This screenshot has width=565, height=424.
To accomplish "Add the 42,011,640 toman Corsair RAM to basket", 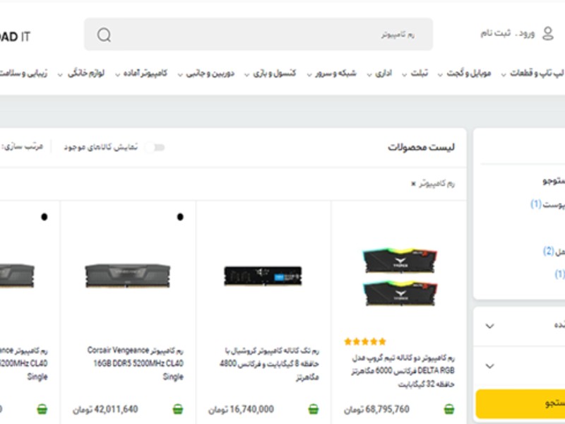I will [178, 409].
